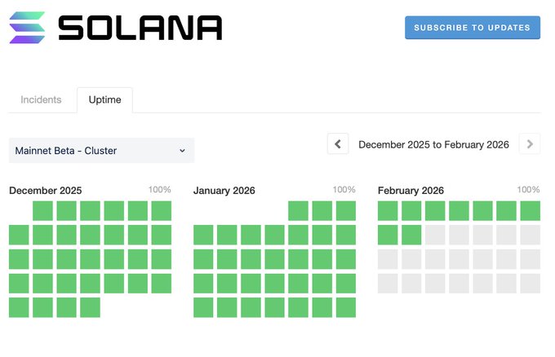Click the next date range arrow

[x=530, y=144]
